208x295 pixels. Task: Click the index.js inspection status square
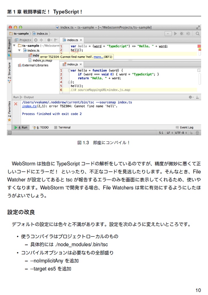(x=199, y=70)
